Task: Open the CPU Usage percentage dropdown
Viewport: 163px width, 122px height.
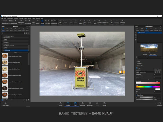Action: point(11,21)
